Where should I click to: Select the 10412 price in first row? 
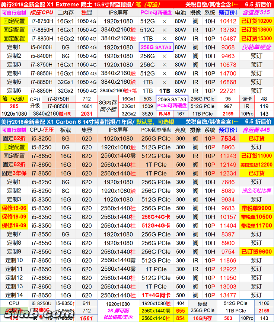click(x=228, y=21)
